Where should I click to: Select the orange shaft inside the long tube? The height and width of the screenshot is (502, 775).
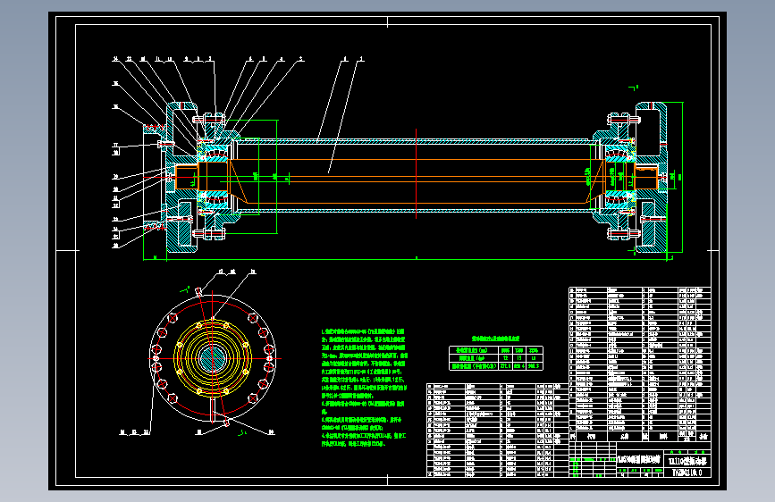tap(417, 180)
